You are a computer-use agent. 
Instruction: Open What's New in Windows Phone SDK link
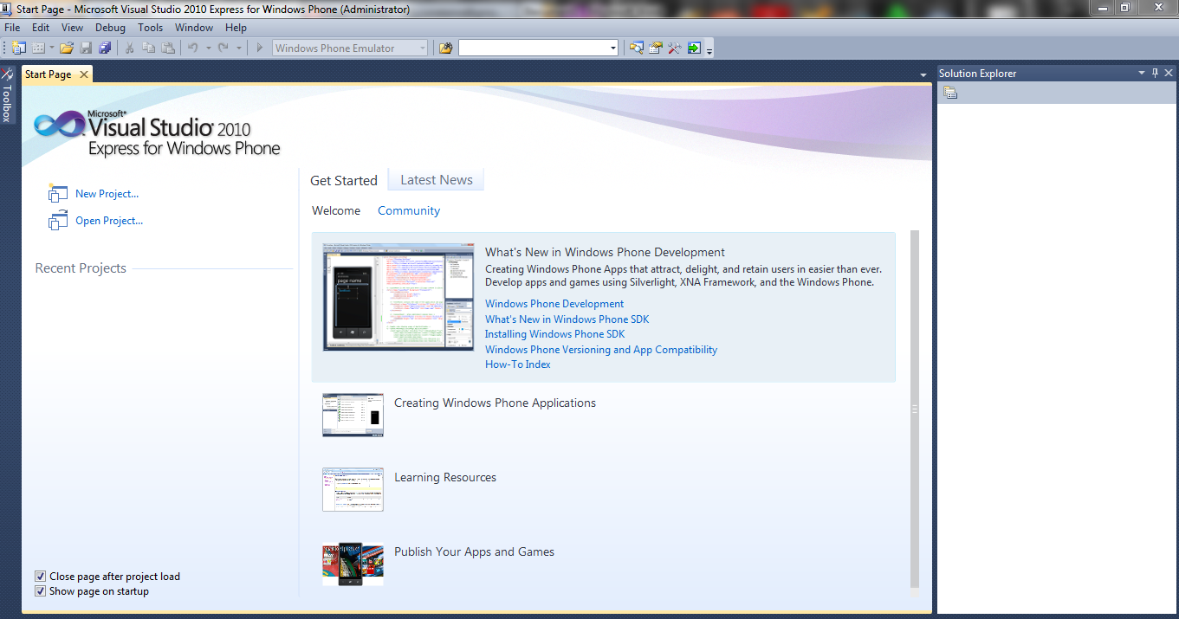567,319
